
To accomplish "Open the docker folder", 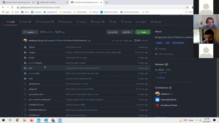I will coord(31,58).
